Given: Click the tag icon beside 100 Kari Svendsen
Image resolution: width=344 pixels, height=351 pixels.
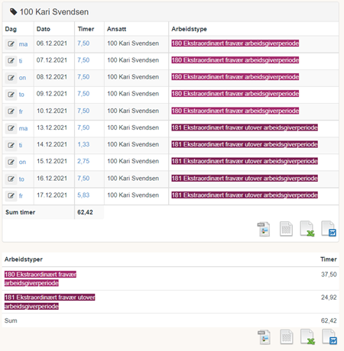Looking at the screenshot, I should [x=13, y=11].
